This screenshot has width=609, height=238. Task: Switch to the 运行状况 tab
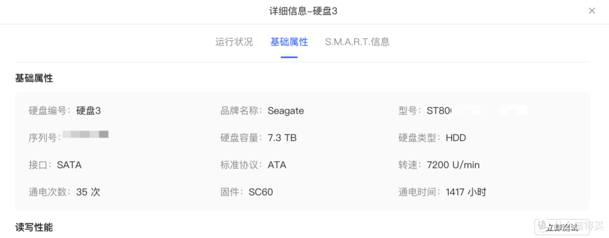(234, 42)
